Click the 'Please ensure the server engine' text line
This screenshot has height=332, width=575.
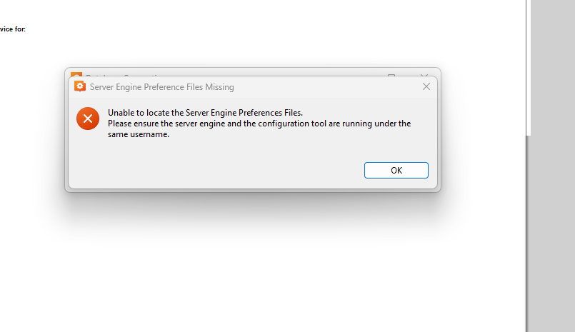(x=259, y=124)
